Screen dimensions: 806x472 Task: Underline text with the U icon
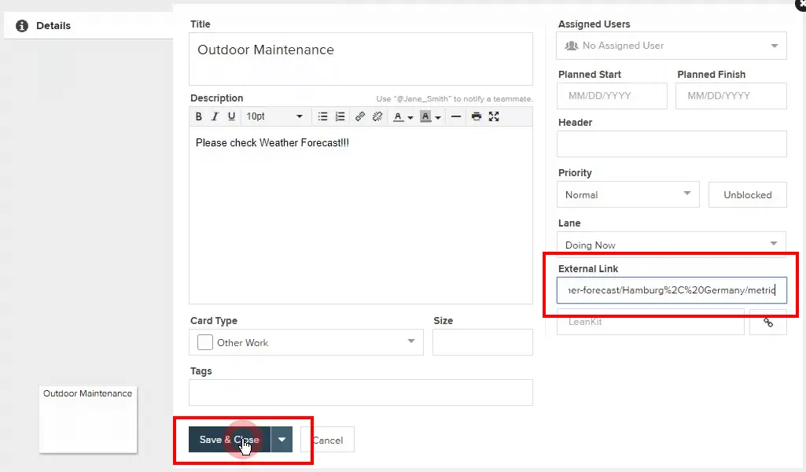pyautogui.click(x=231, y=116)
